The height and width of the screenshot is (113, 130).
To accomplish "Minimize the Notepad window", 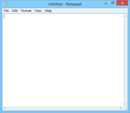I will pos(106,4).
